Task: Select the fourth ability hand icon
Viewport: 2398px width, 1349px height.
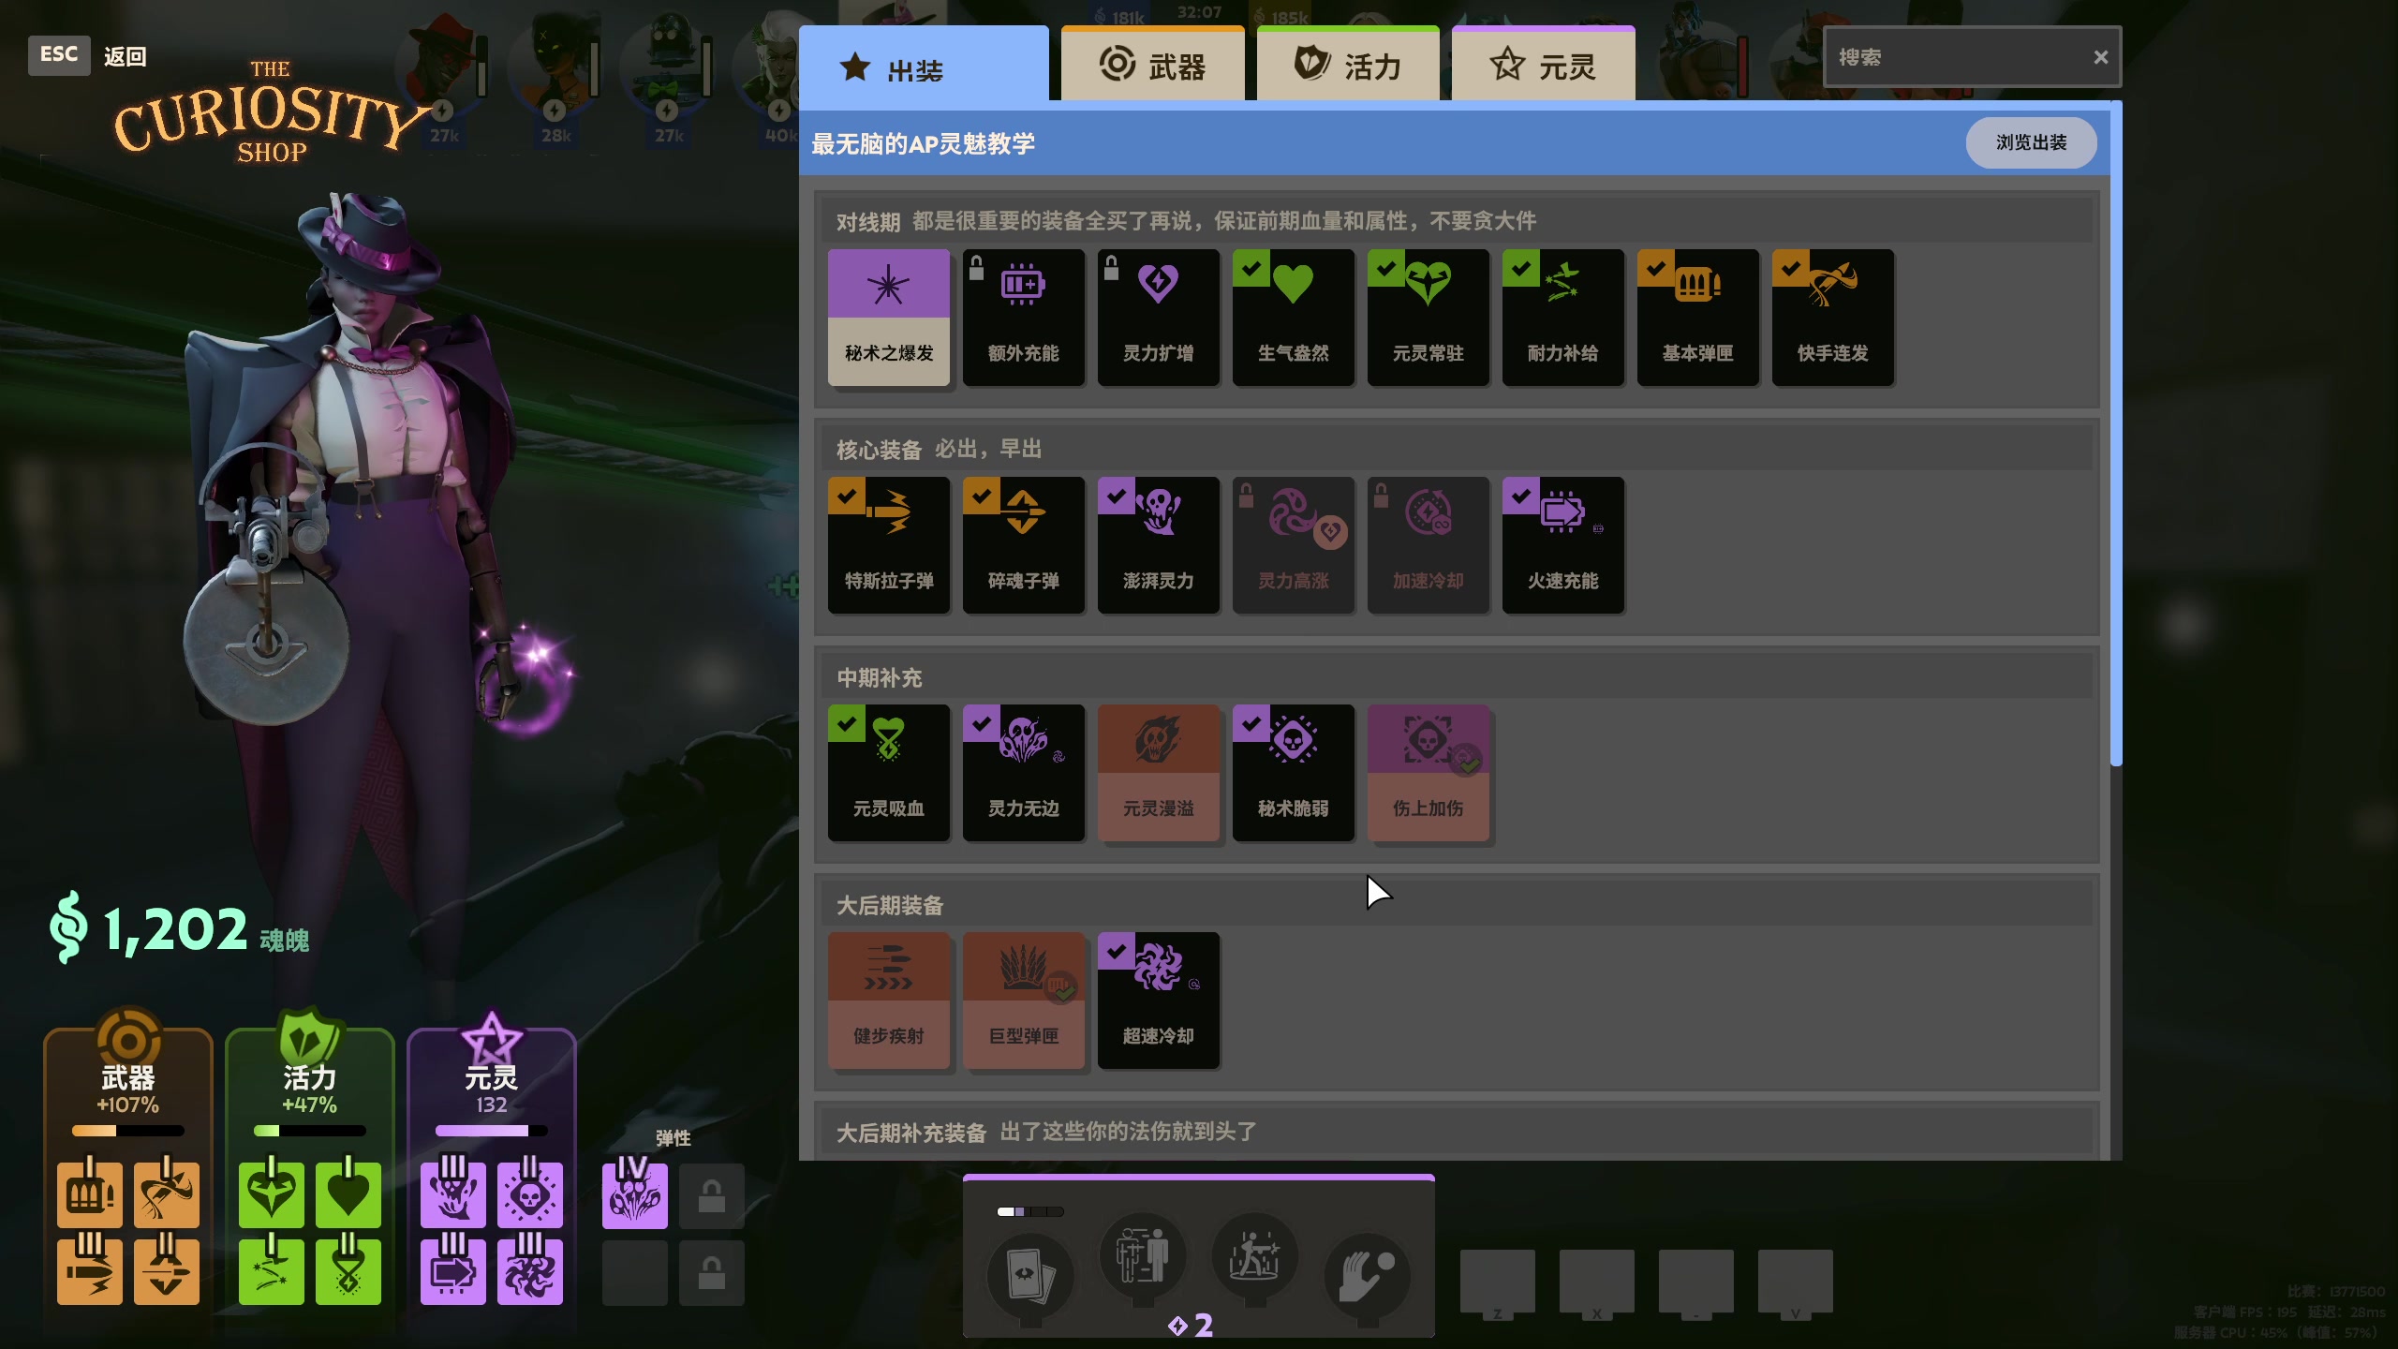Action: click(x=1367, y=1276)
